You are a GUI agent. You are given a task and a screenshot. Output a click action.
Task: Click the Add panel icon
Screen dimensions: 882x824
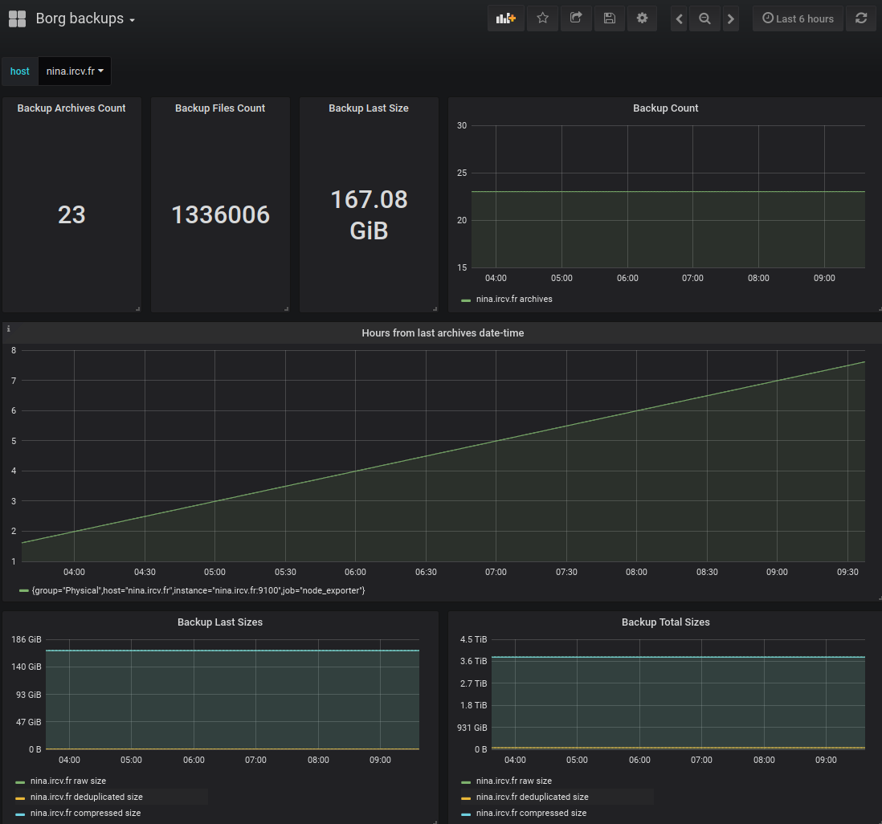tap(505, 18)
